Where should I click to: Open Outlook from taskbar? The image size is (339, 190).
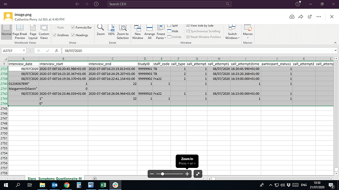pyautogui.click(x=55, y=185)
